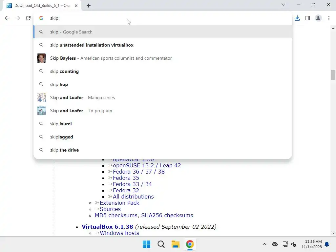
Task: Open Windows taskbar search
Action: (x=161, y=244)
